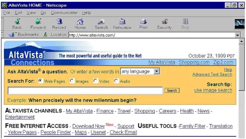
Task: Expand the Location URL history dropdown arrow
Action: tap(238, 35)
